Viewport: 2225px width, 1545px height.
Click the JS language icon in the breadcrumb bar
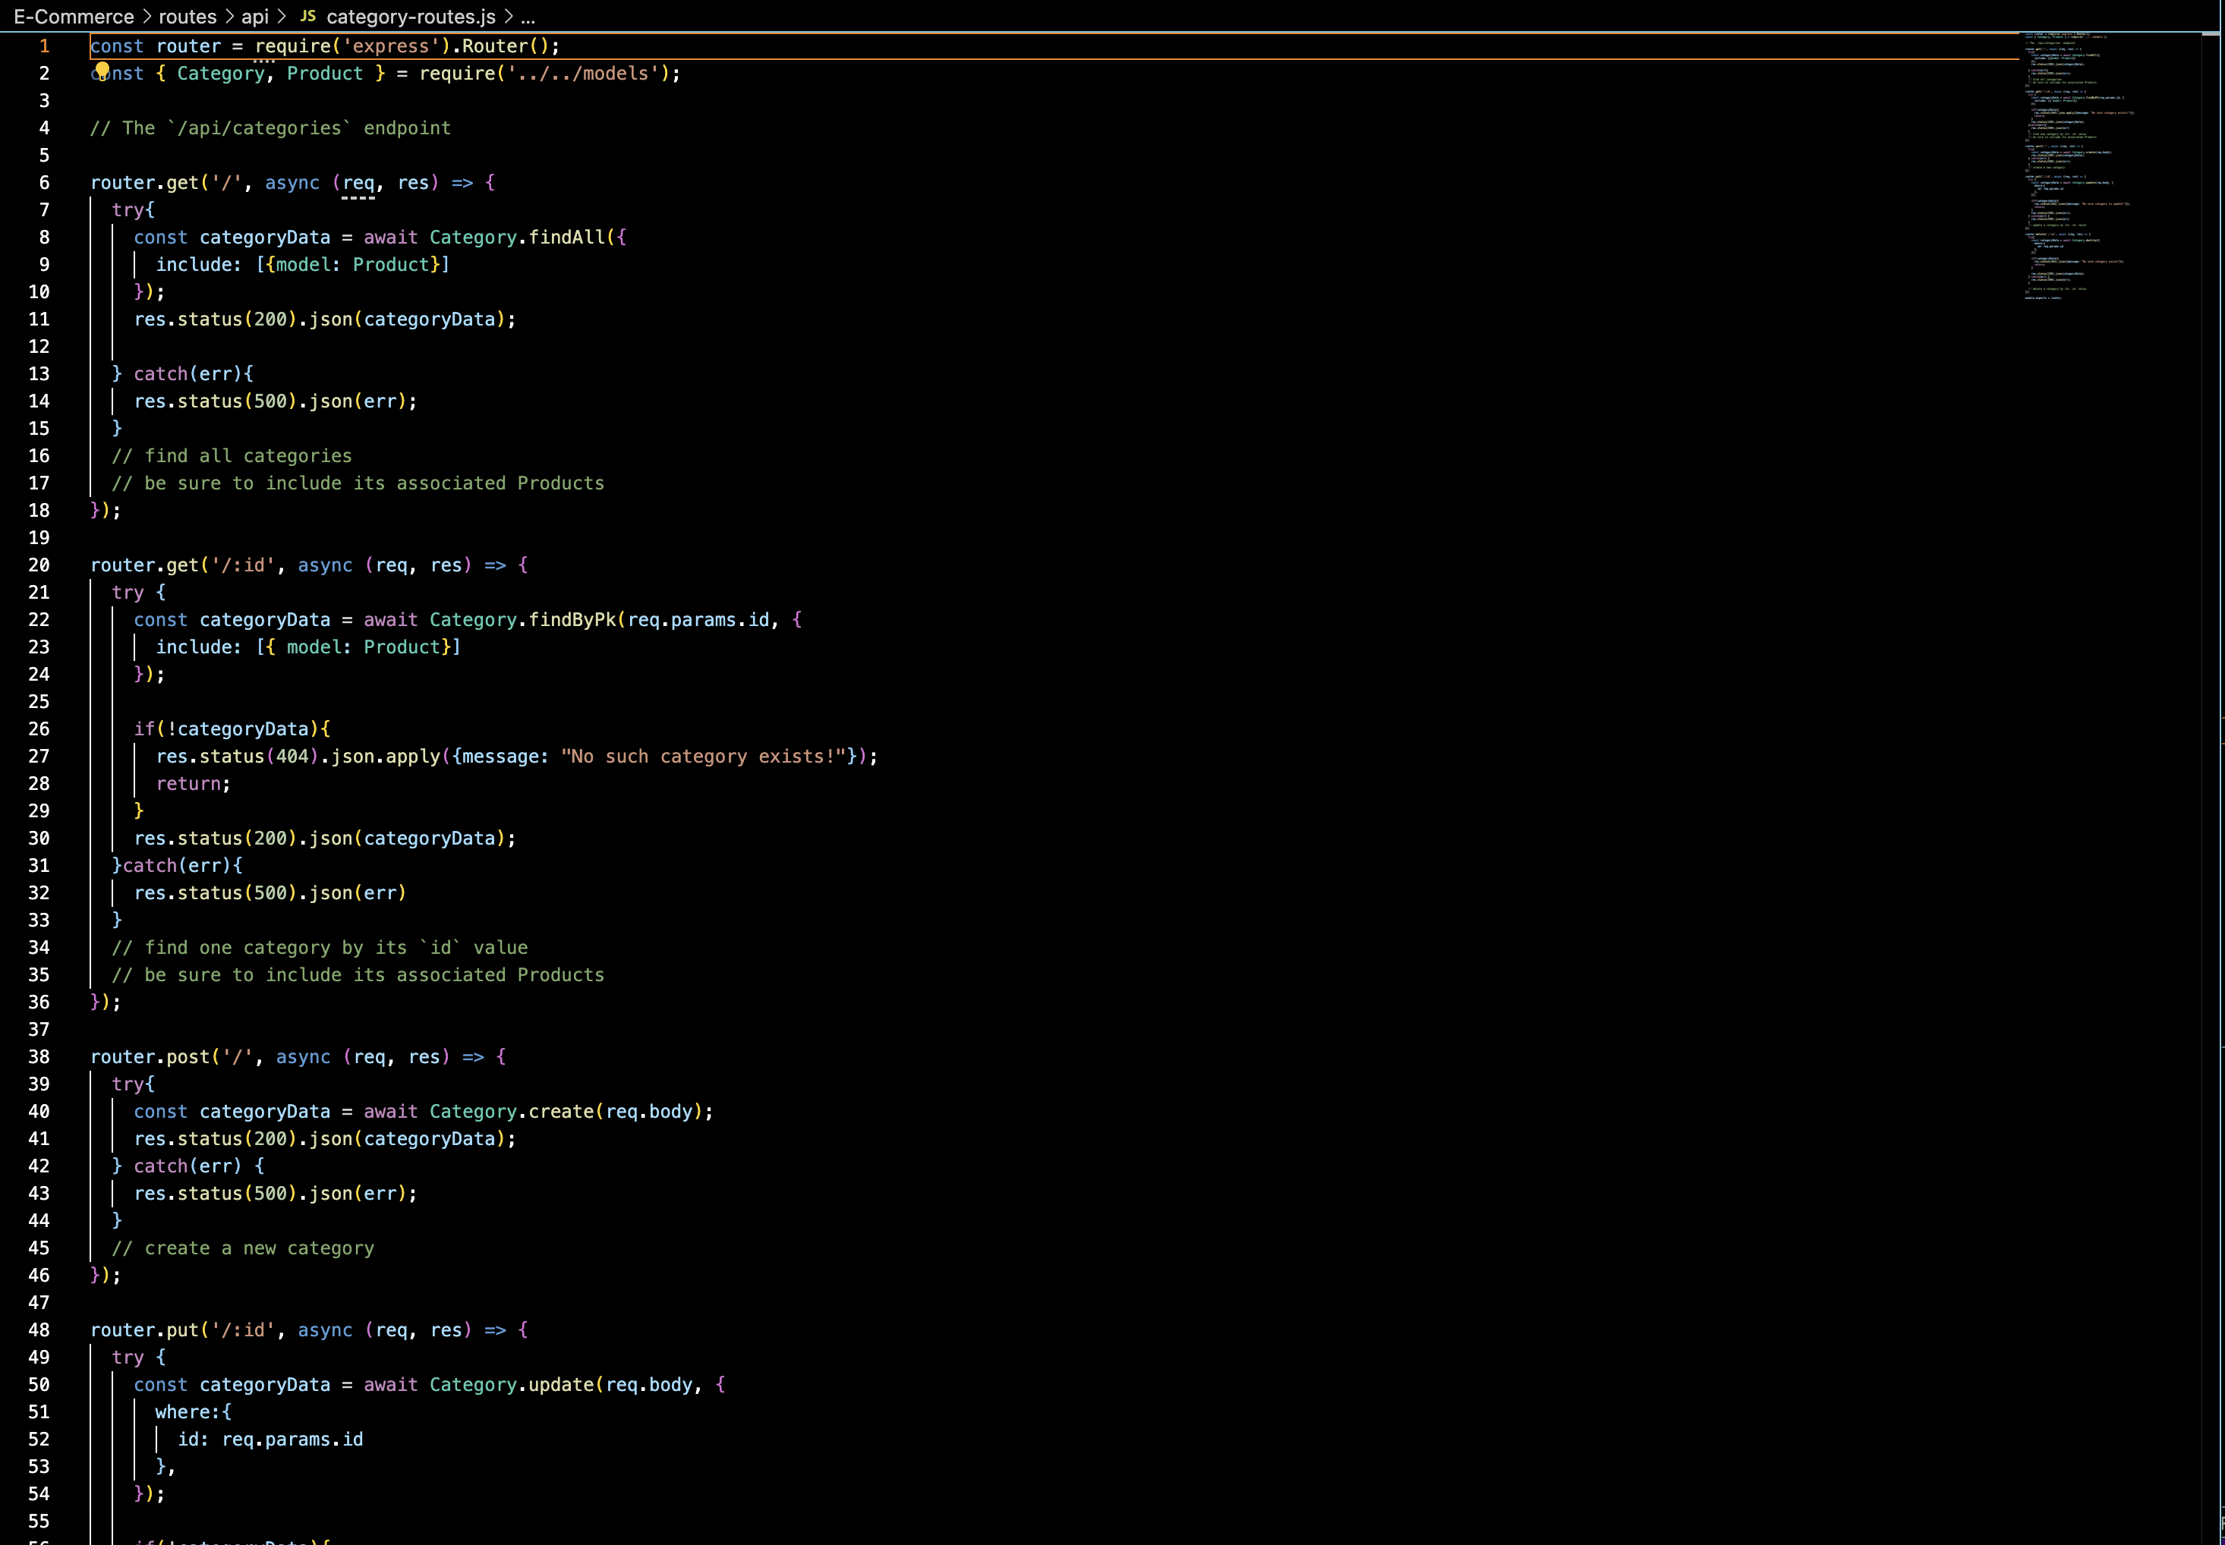pyautogui.click(x=308, y=17)
